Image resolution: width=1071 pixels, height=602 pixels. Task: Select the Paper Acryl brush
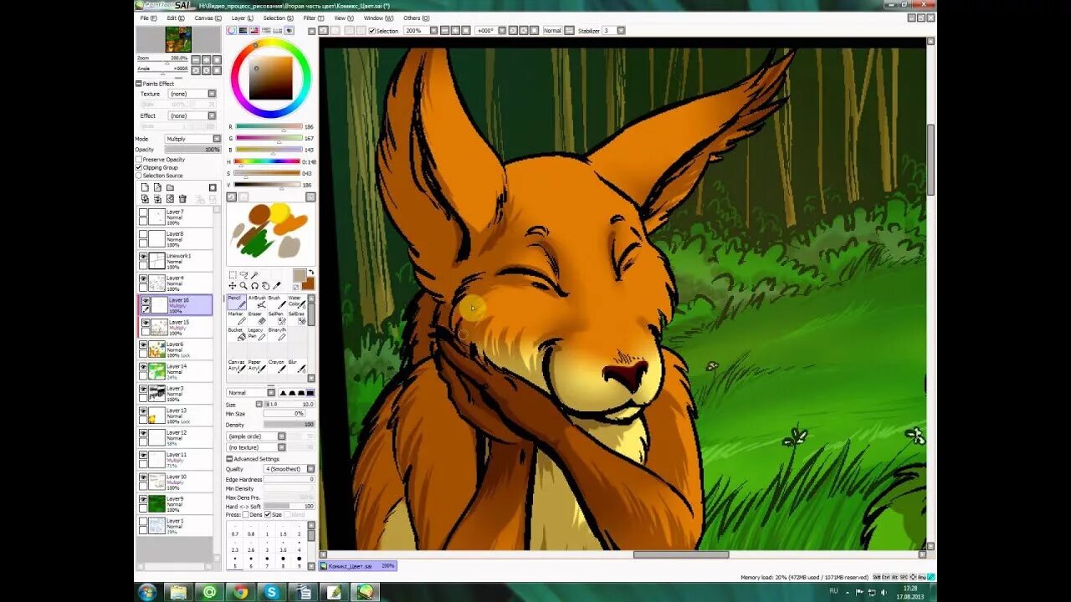256,365
